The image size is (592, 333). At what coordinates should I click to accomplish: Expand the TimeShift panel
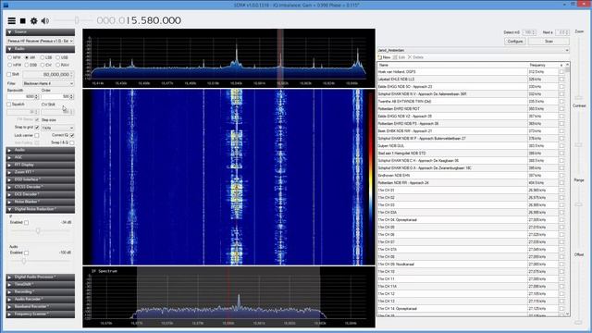(x=40, y=284)
